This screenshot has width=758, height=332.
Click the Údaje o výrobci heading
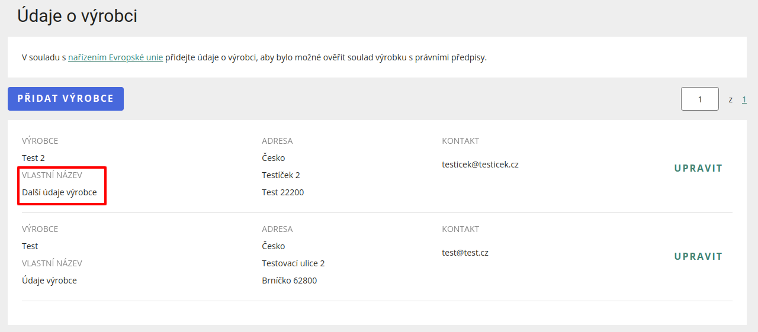click(77, 16)
